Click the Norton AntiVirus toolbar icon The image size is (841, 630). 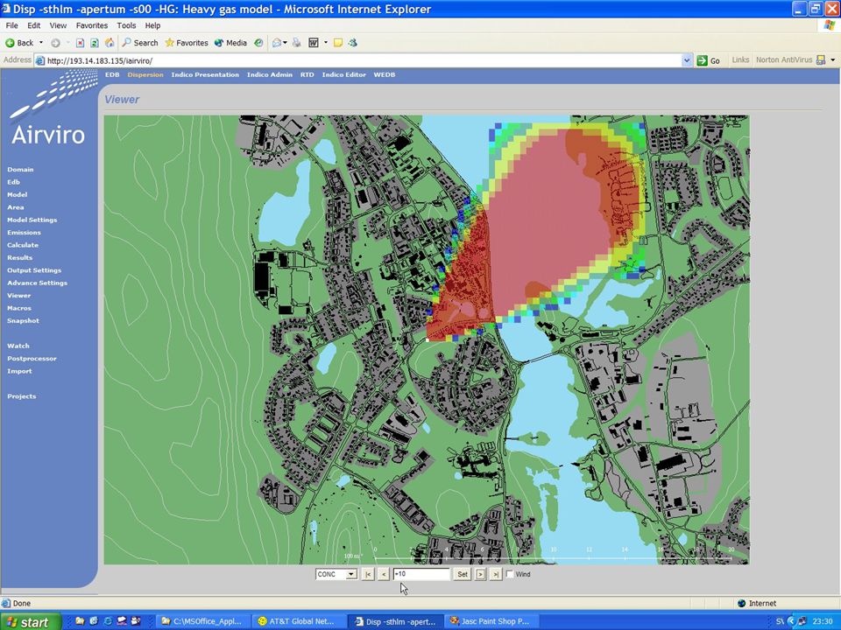coord(821,60)
